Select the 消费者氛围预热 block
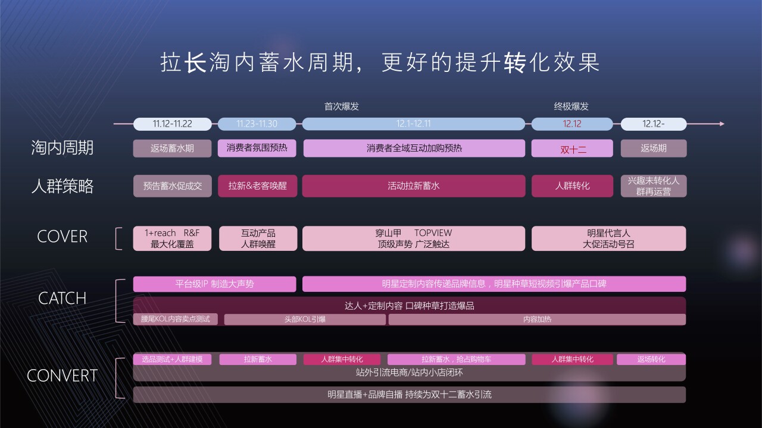Image resolution: width=762 pixels, height=428 pixels. pos(257,148)
